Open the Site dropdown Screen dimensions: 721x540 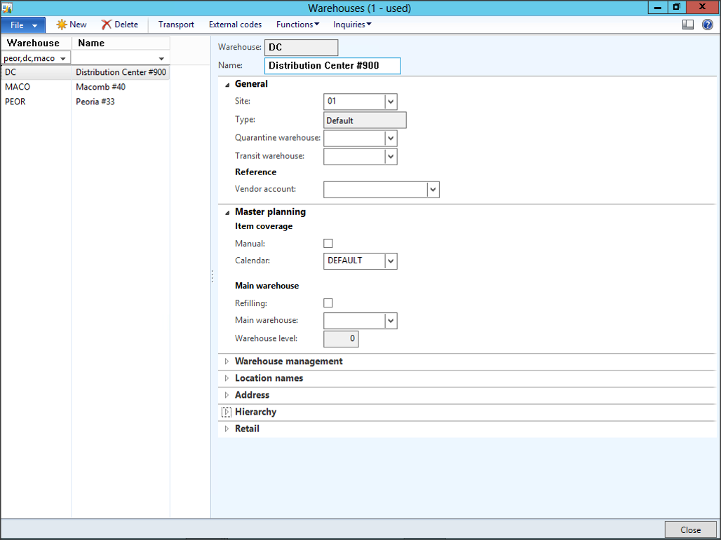point(391,102)
